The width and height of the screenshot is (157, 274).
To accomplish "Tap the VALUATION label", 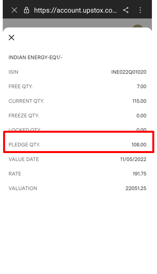I will (23, 188).
